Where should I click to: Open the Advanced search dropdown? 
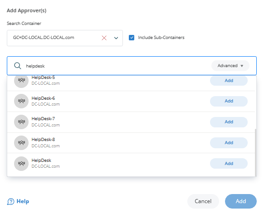[x=230, y=66]
